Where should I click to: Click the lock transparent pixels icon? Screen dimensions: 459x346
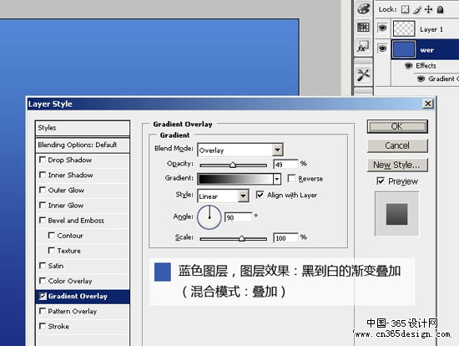click(x=405, y=9)
